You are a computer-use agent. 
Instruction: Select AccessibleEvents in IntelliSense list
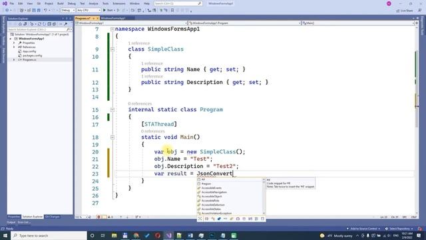click(x=230, y=188)
